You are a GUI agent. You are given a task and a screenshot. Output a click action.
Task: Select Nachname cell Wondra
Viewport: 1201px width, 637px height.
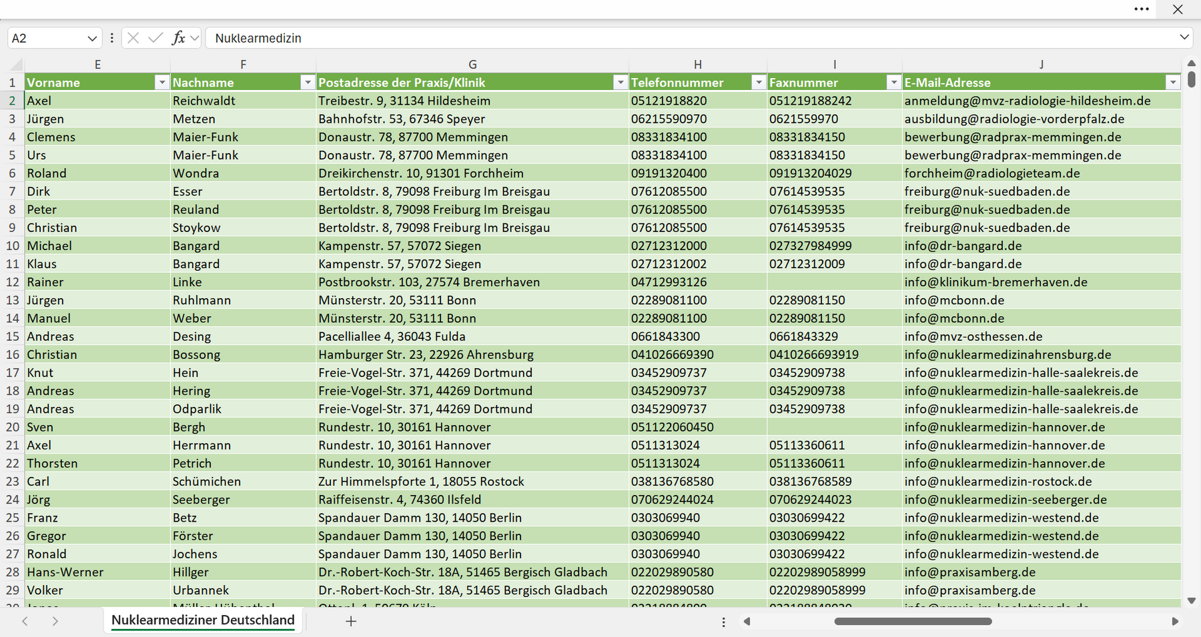click(243, 173)
